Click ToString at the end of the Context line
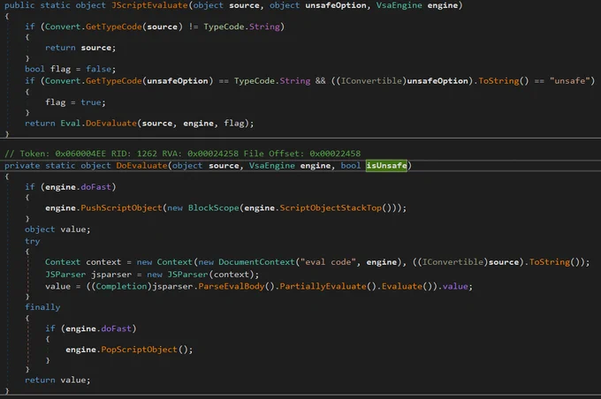This screenshot has width=601, height=399. tap(550, 262)
